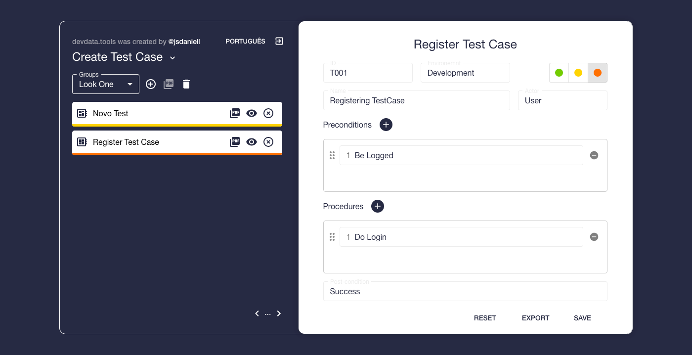Click the logout arrow icon
This screenshot has height=355, width=692.
(x=279, y=41)
